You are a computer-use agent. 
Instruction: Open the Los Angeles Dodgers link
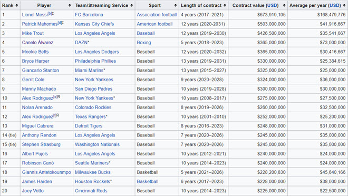coord(97,52)
